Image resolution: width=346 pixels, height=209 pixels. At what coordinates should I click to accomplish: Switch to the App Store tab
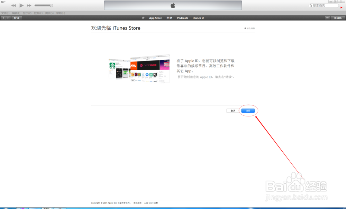155,18
